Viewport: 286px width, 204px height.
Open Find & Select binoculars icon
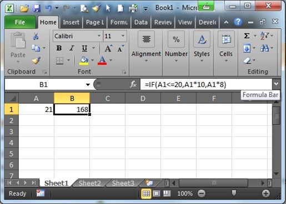click(264, 48)
